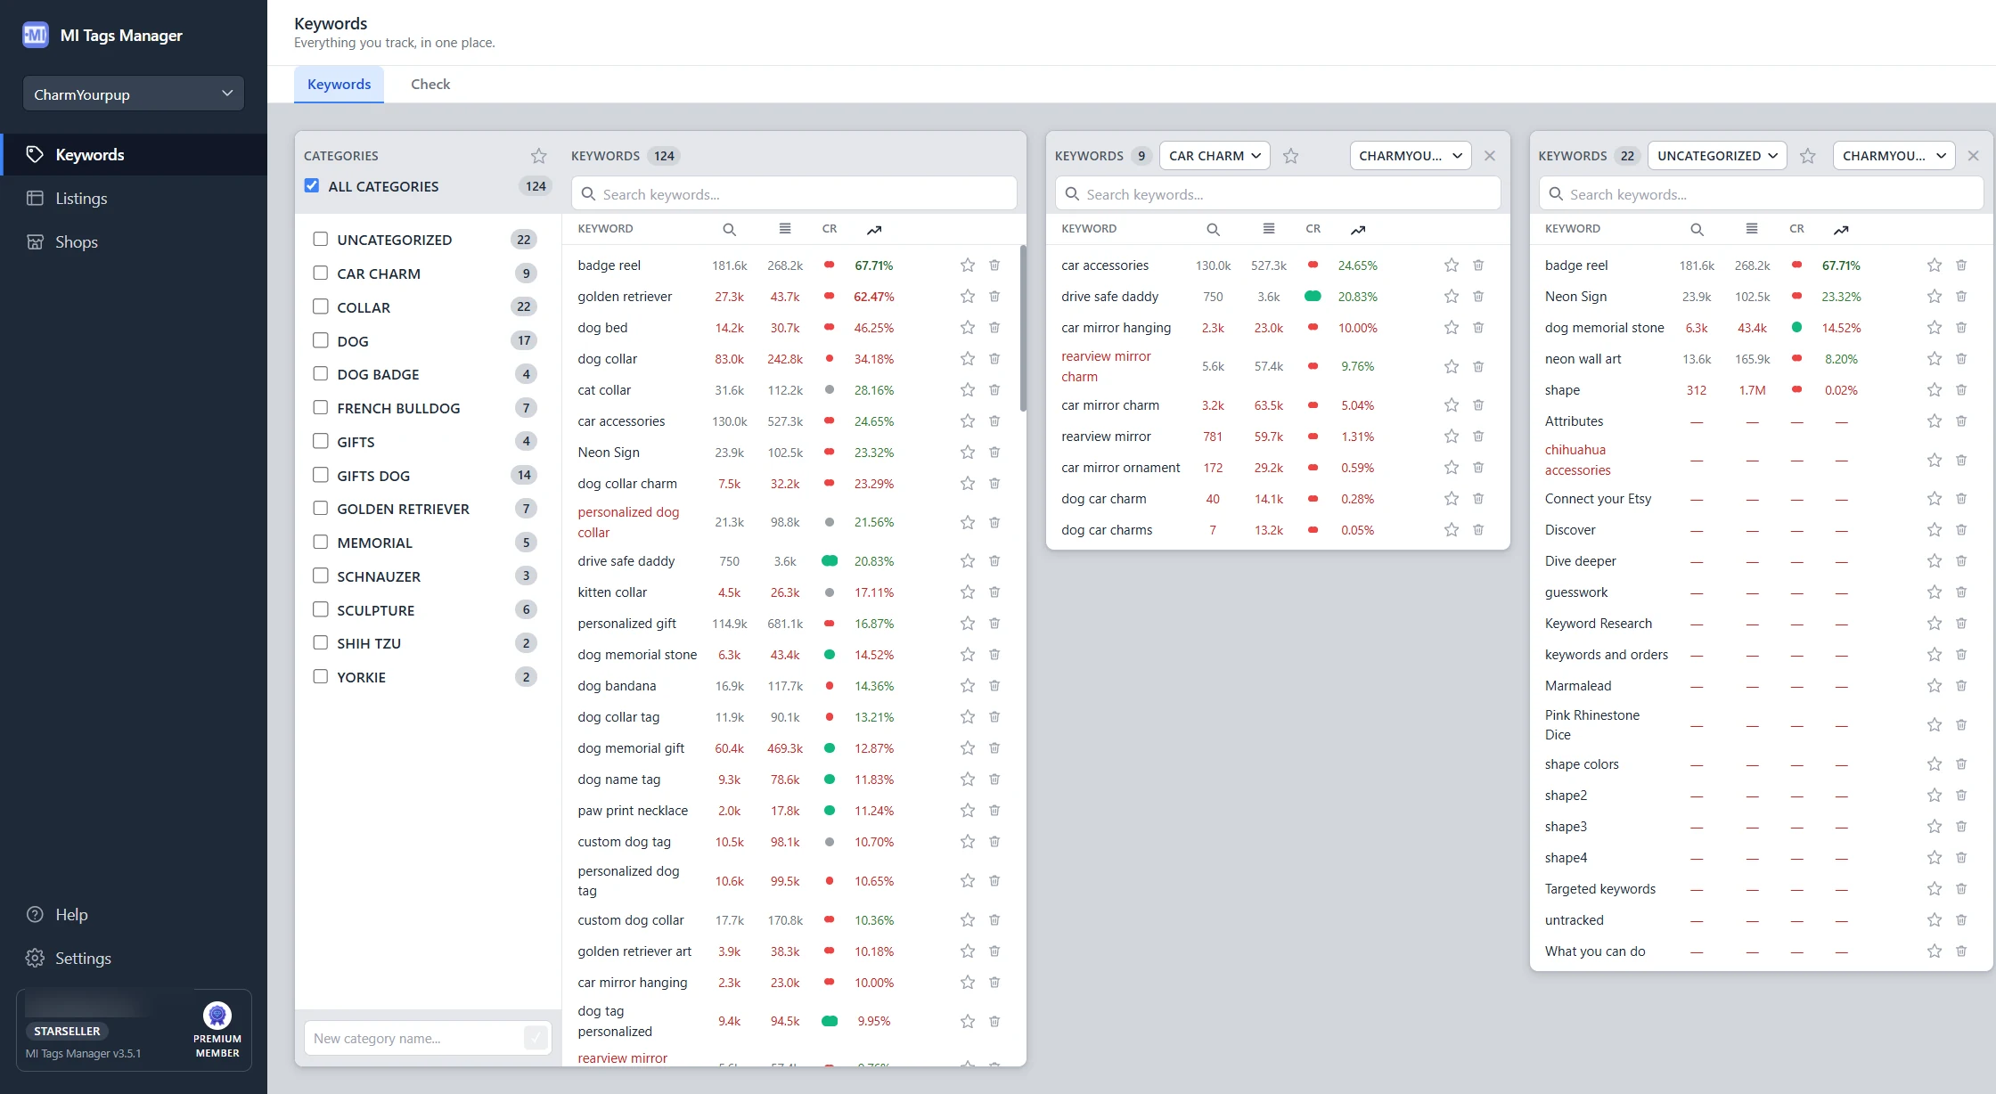Focus the Car Charm panel search field
Image resolution: width=1996 pixels, height=1094 pixels.
(1278, 194)
